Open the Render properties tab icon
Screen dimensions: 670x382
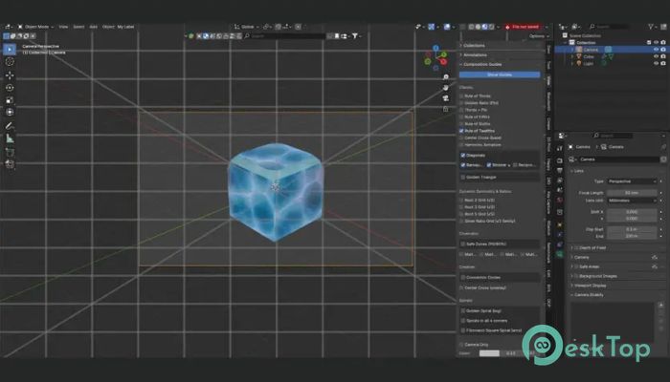[x=559, y=160]
